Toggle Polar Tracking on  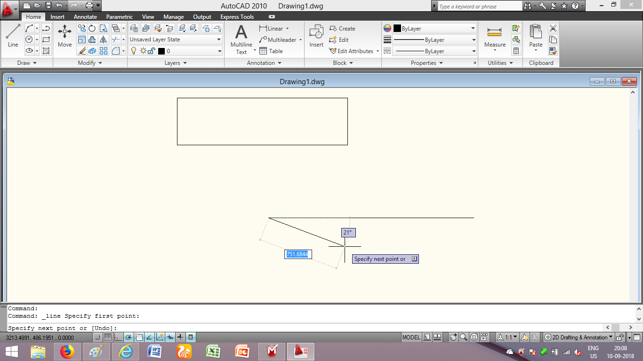pos(128,337)
